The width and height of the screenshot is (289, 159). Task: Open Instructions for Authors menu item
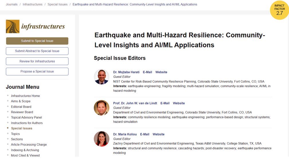[x=27, y=123]
